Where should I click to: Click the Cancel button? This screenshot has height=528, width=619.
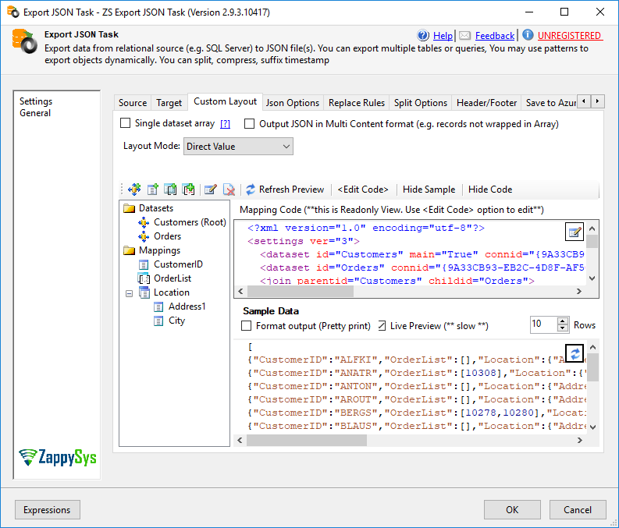[578, 510]
